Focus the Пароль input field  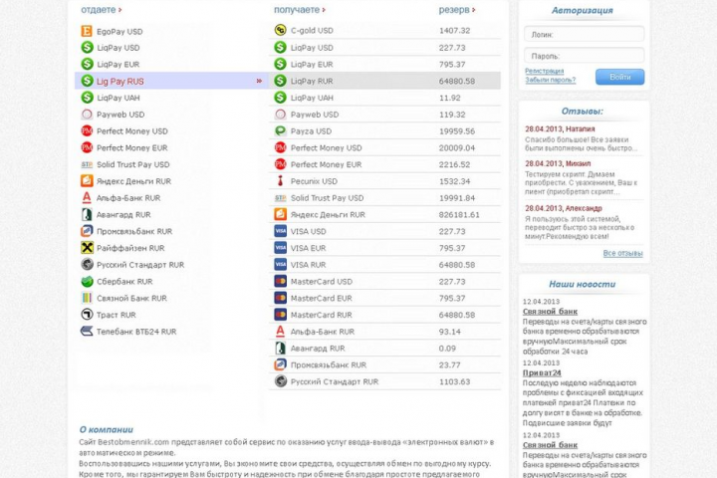coord(584,56)
